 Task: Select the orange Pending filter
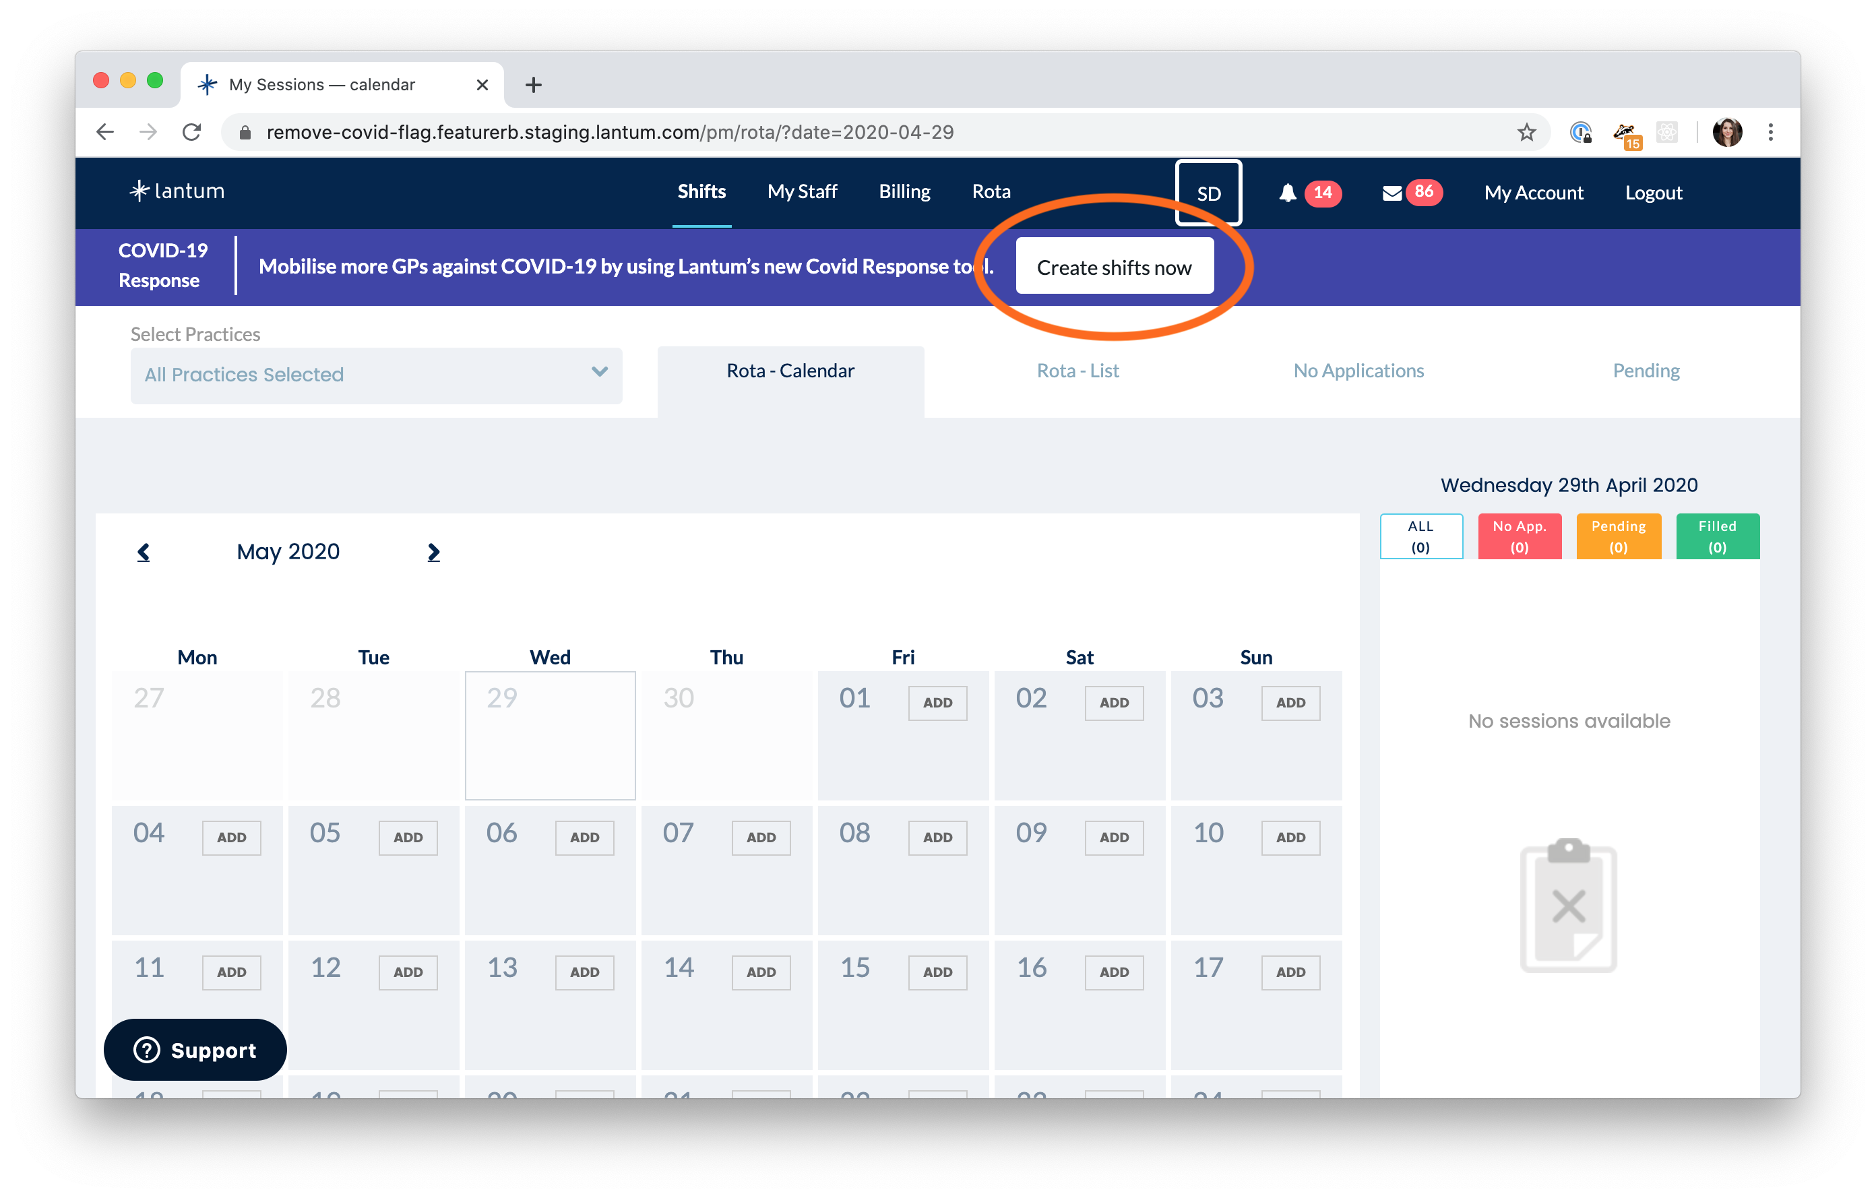1618,536
